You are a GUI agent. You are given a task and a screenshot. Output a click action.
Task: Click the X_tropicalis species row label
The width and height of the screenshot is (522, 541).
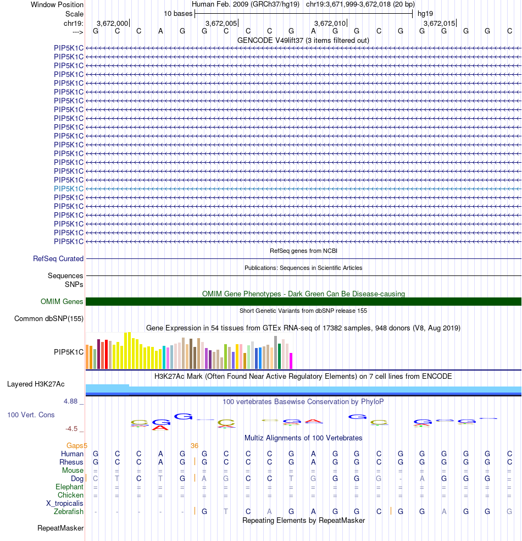65,504
